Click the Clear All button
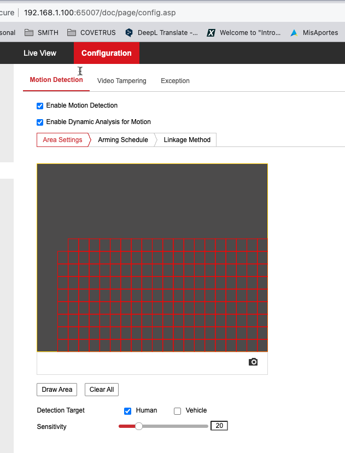This screenshot has width=345, height=453. [x=102, y=390]
